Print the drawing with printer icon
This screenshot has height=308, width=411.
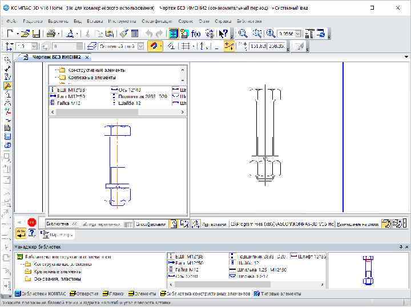coord(51,34)
